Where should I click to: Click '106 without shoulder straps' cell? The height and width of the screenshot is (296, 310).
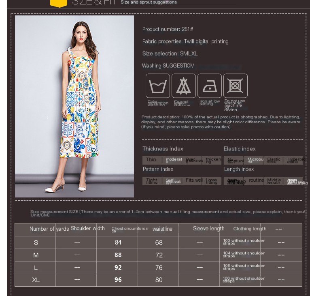(x=244, y=280)
